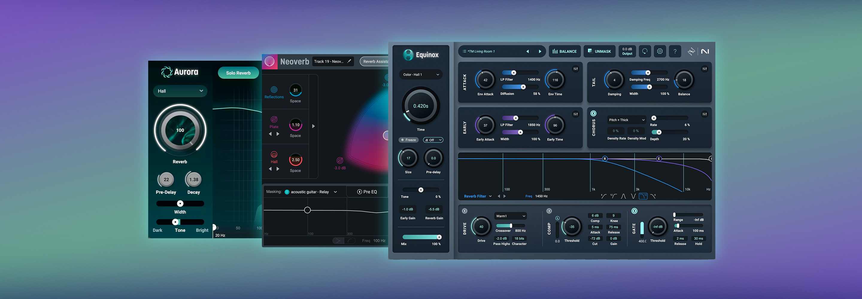Toggle the Chorus power button
The width and height of the screenshot is (862, 299).
coord(593,114)
